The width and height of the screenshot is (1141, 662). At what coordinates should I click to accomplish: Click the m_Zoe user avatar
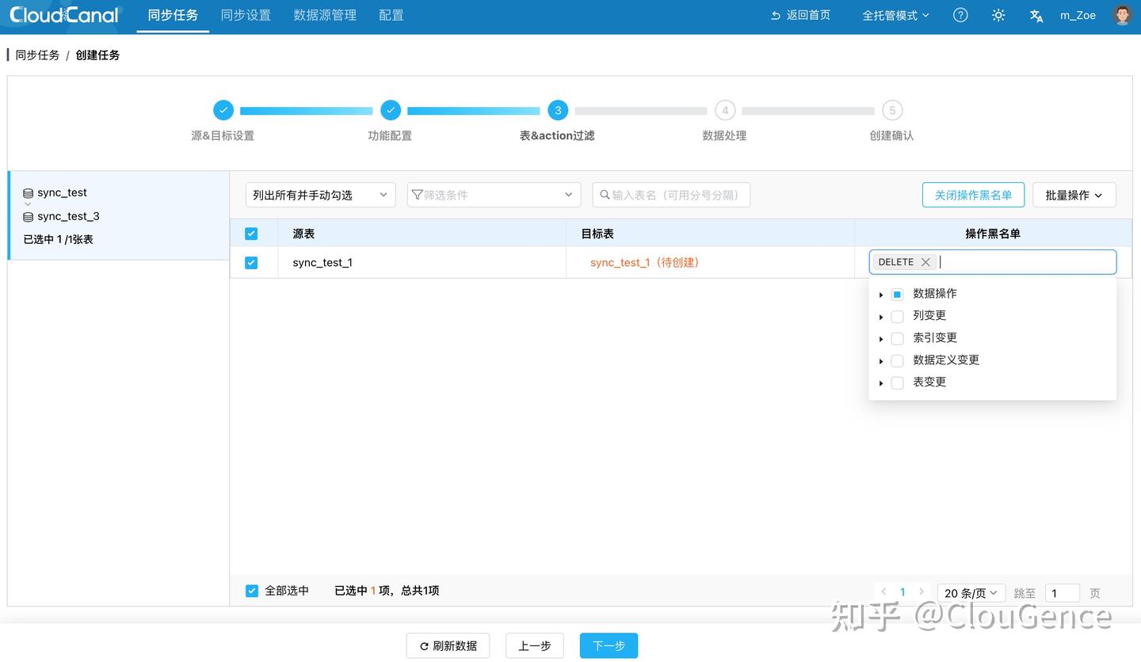(1122, 15)
